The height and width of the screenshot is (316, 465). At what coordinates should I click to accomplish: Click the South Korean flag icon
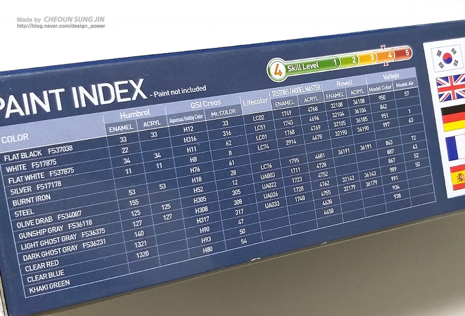447,58
